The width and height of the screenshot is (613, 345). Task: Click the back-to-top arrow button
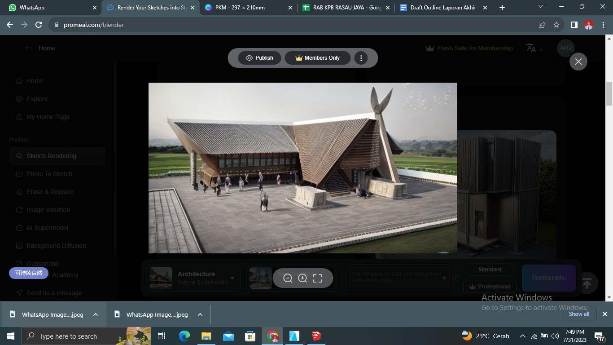[587, 283]
